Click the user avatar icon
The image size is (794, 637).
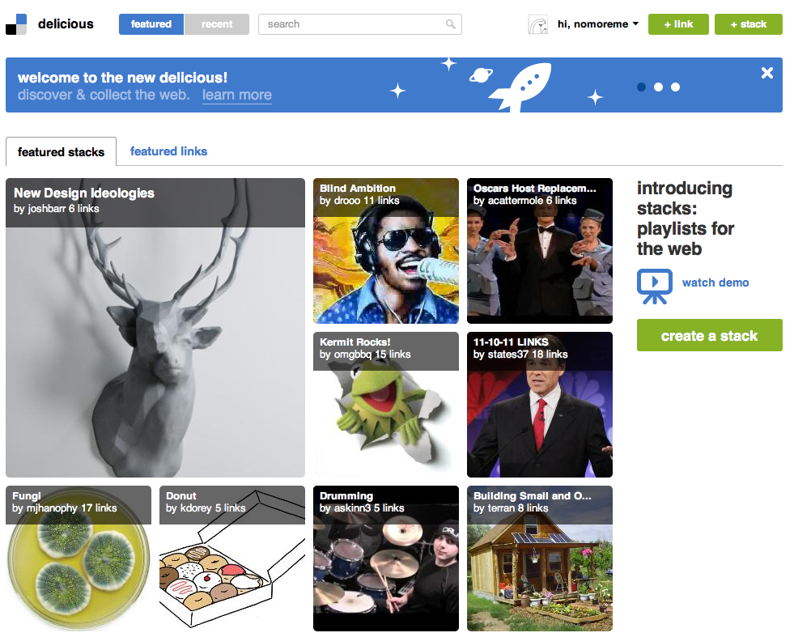(x=537, y=24)
